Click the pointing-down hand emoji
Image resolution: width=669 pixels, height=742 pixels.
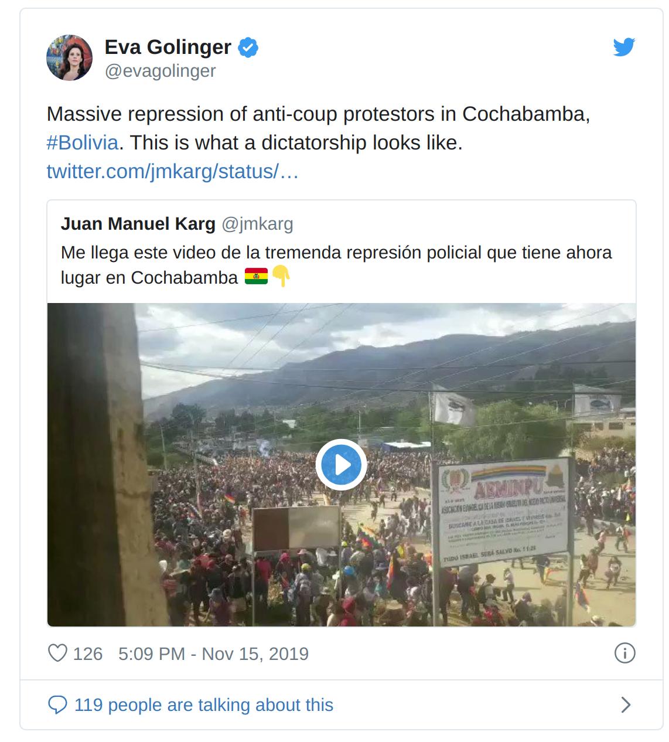(x=282, y=277)
